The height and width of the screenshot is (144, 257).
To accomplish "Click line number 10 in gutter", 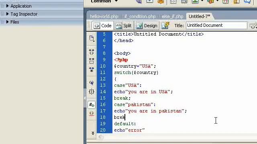I will (x=103, y=66).
